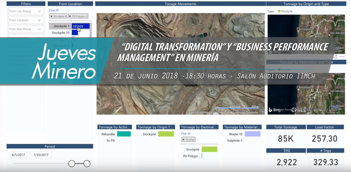The image size is (351, 172).
Task: Click the # Trips card header
Action: 325,150
